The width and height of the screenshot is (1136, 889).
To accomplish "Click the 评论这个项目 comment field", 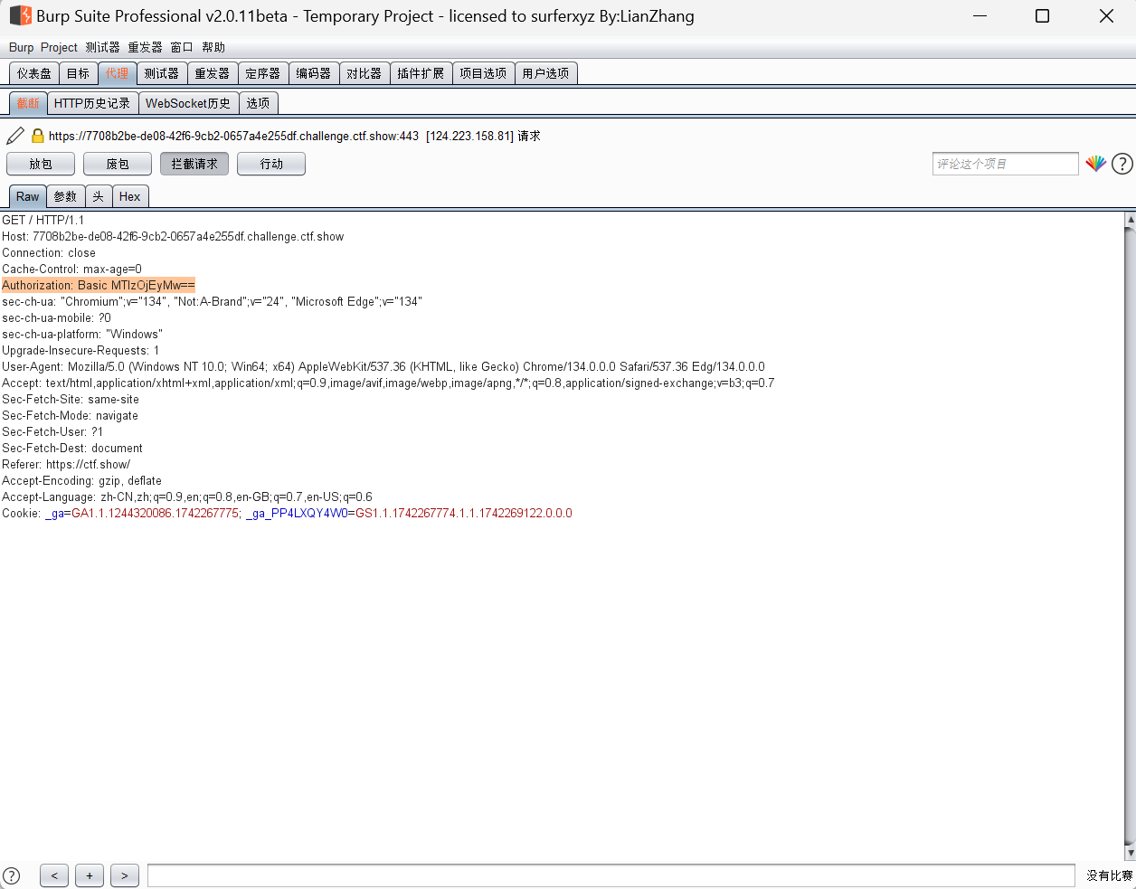I will tap(1006, 164).
